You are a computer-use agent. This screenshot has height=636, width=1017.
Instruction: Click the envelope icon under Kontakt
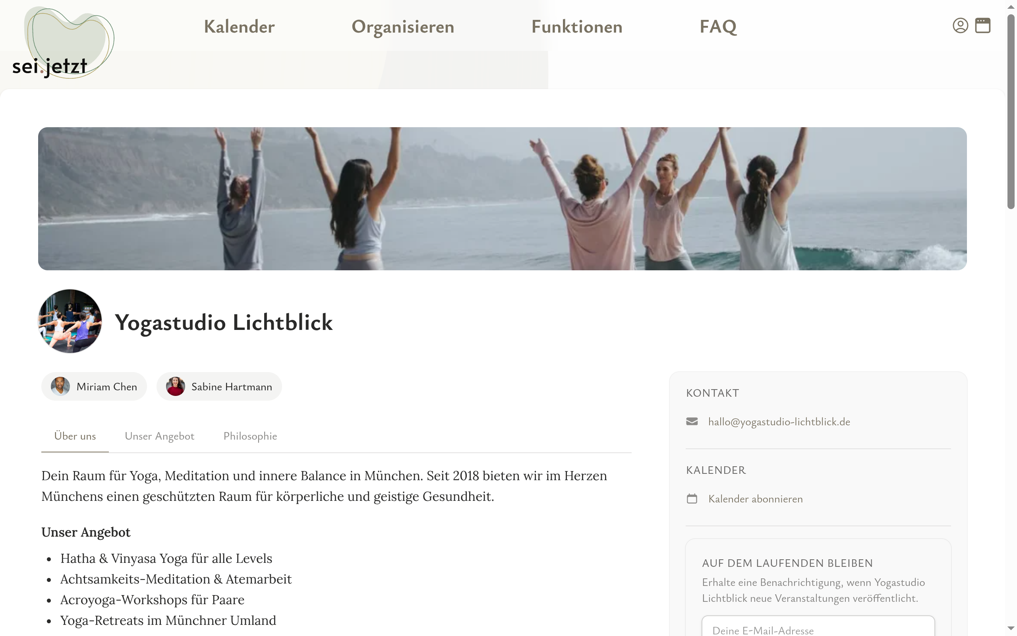pyautogui.click(x=692, y=421)
